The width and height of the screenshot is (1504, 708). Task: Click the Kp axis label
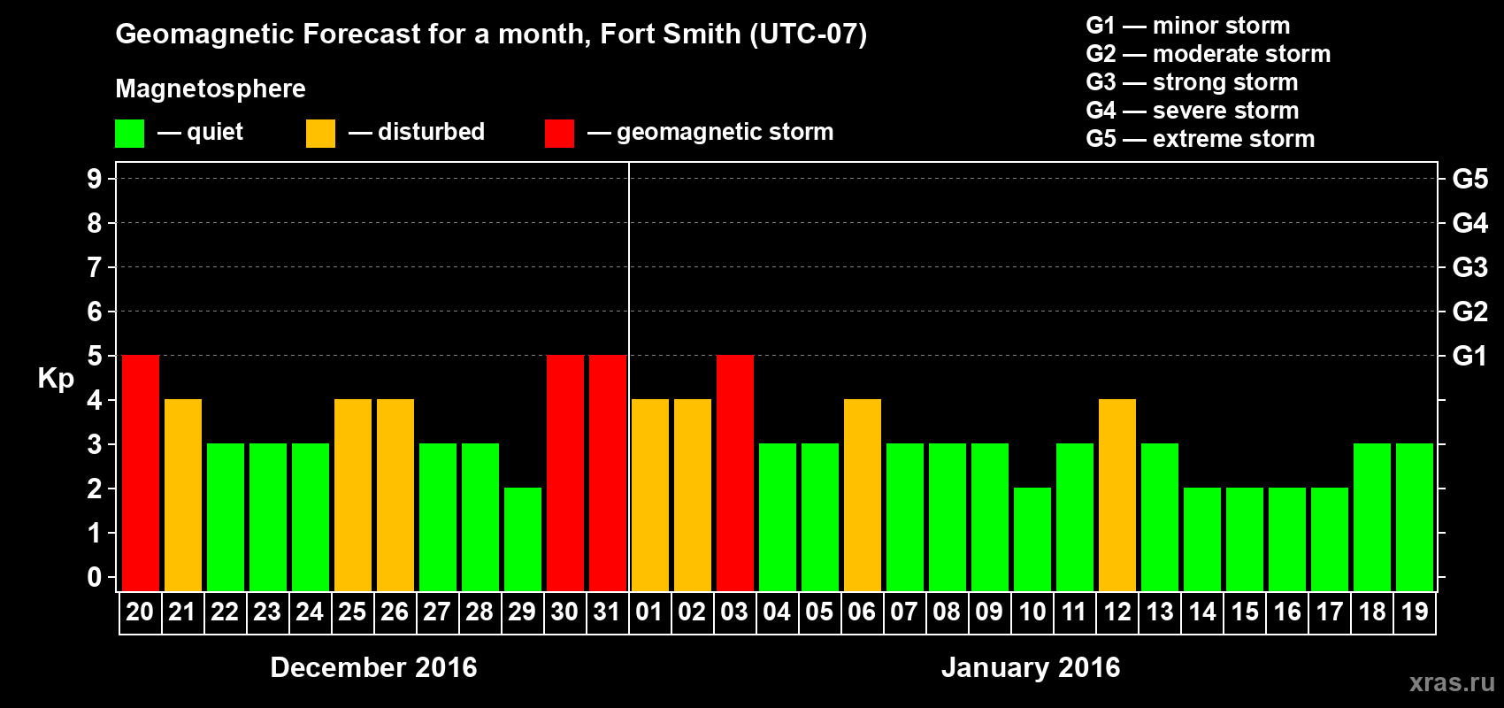coord(56,379)
